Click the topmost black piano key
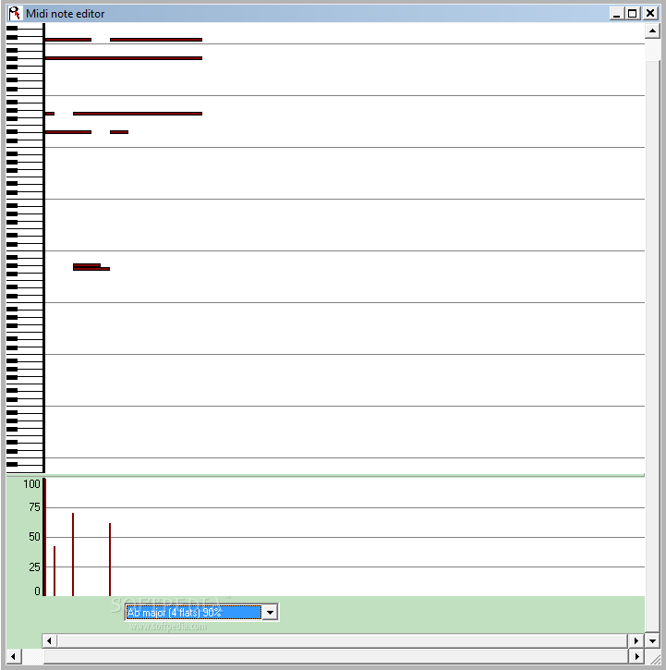This screenshot has height=670, width=666. pos(12,29)
